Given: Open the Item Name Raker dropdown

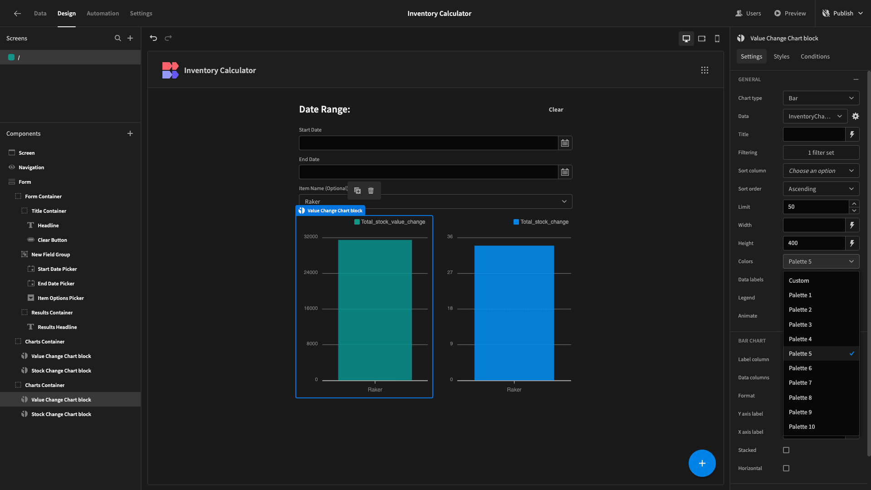Looking at the screenshot, I should pyautogui.click(x=435, y=201).
